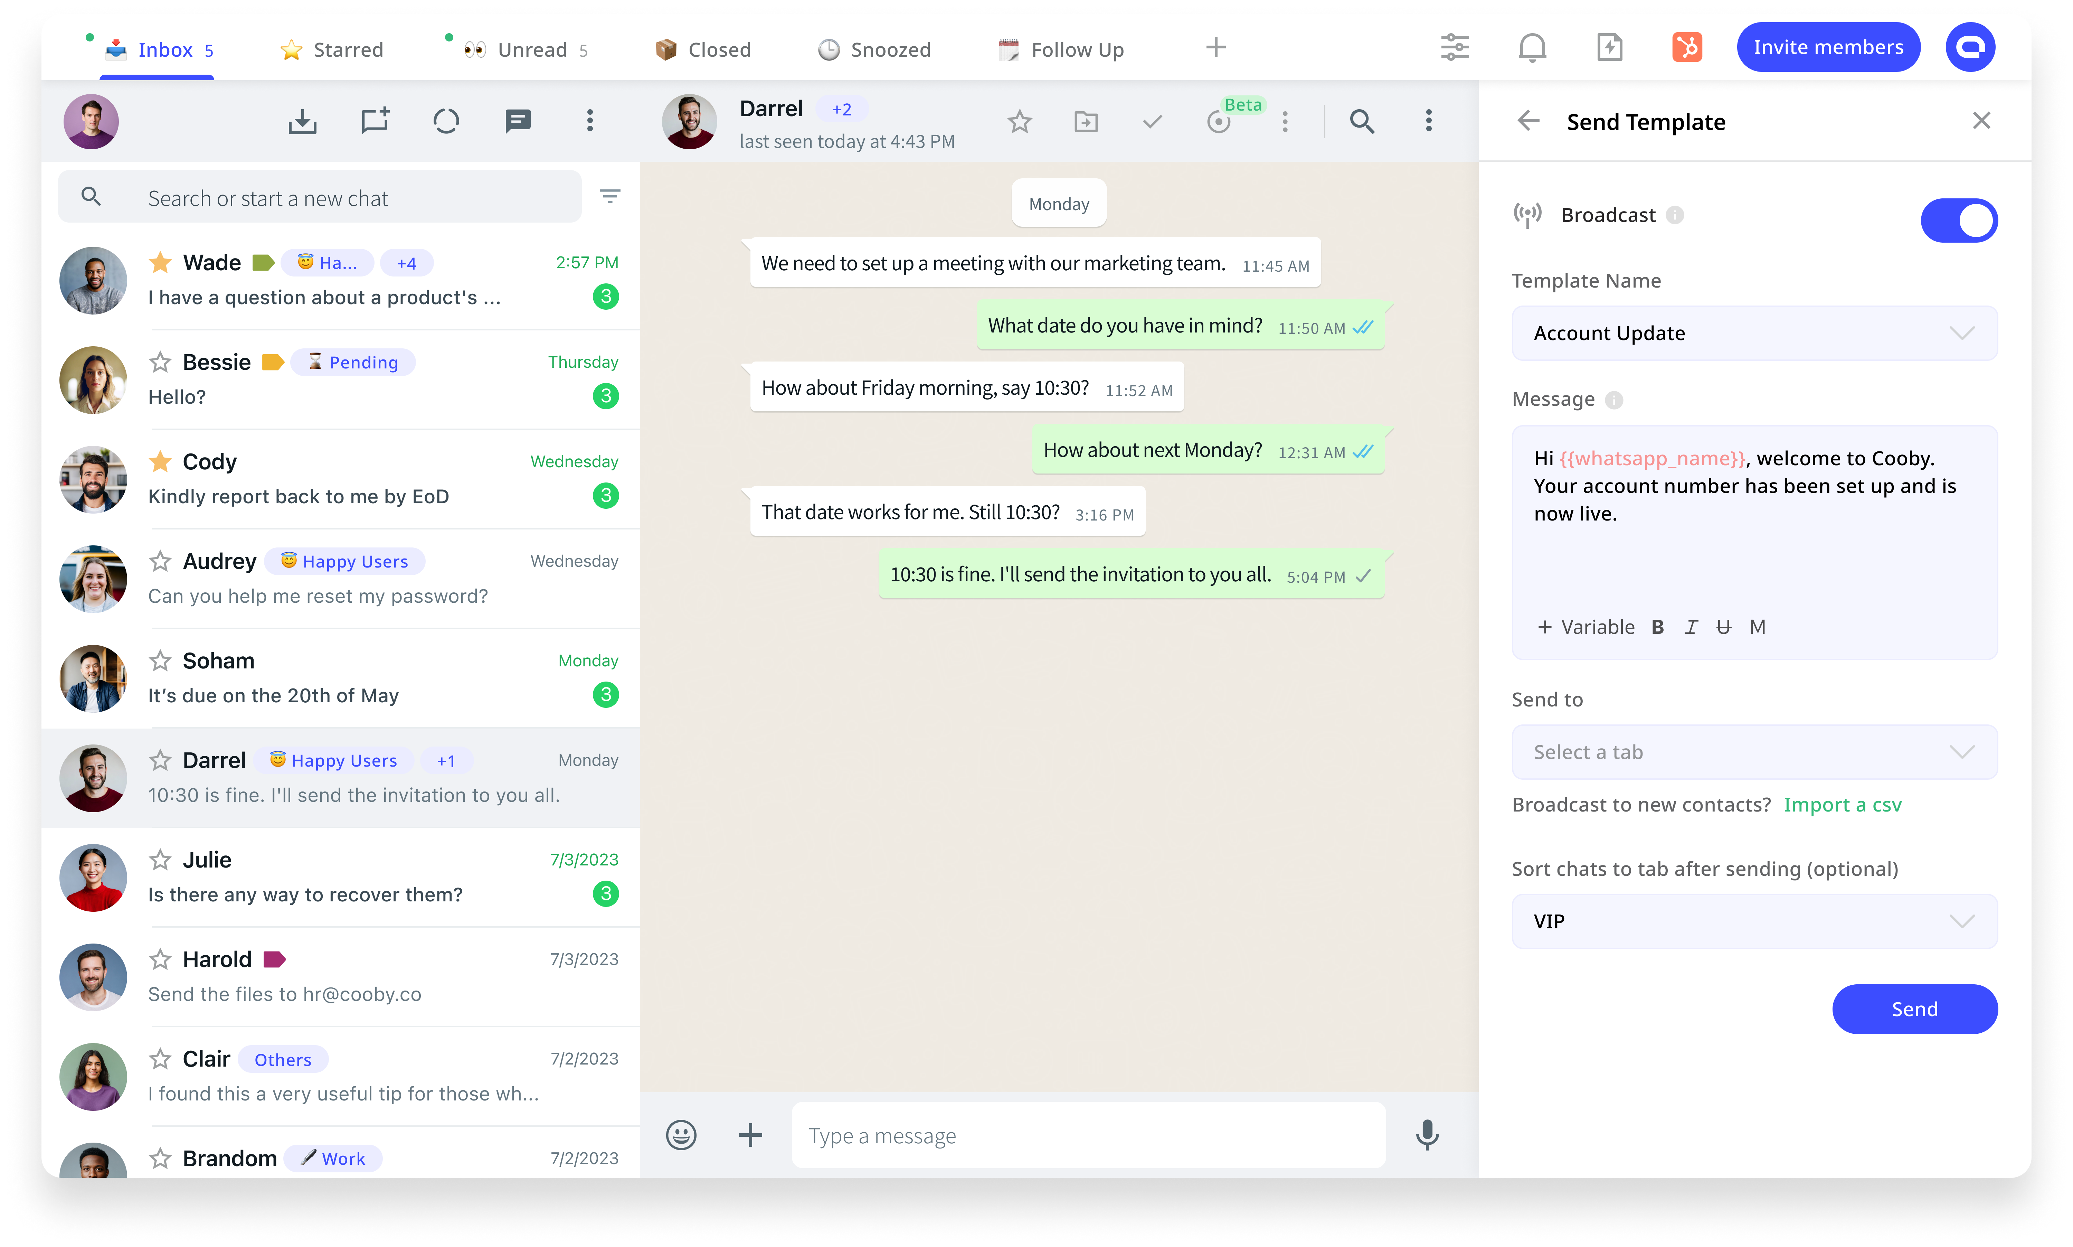Star the Darrel conversation from the header
The height and width of the screenshot is (1247, 2073).
point(1020,122)
